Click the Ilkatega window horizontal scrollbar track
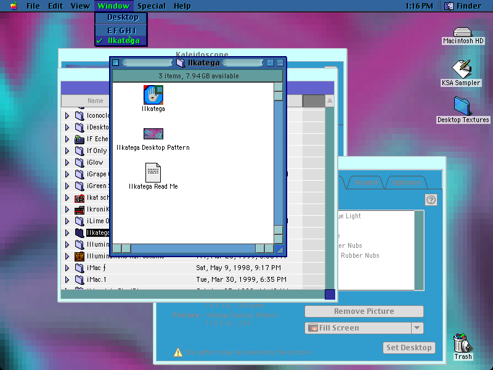The image size is (493, 370). pos(193,249)
